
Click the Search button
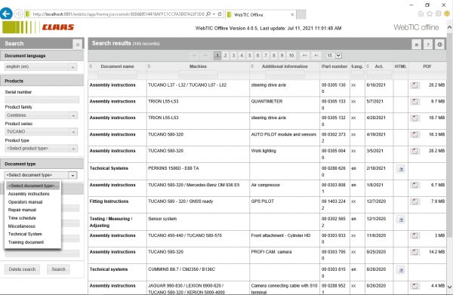(x=59, y=269)
